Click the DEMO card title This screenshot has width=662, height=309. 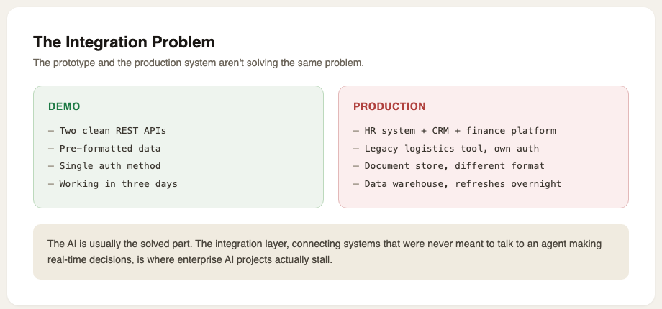click(64, 106)
